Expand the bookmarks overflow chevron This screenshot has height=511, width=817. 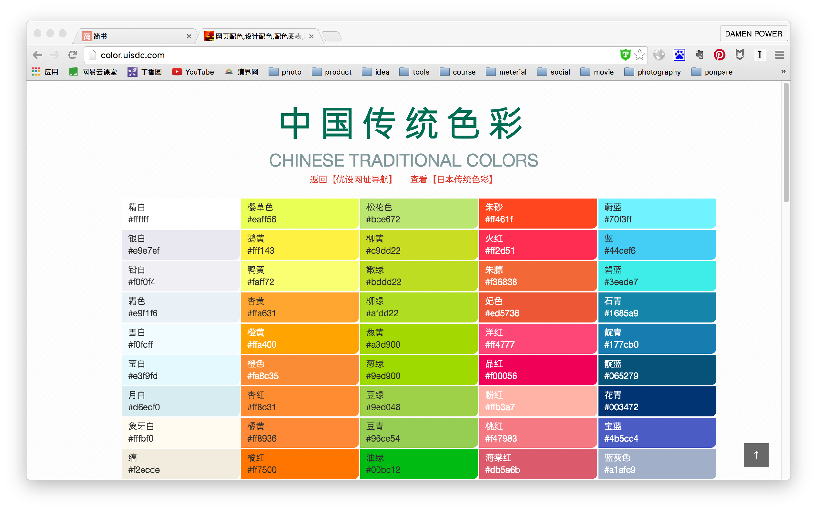[783, 72]
